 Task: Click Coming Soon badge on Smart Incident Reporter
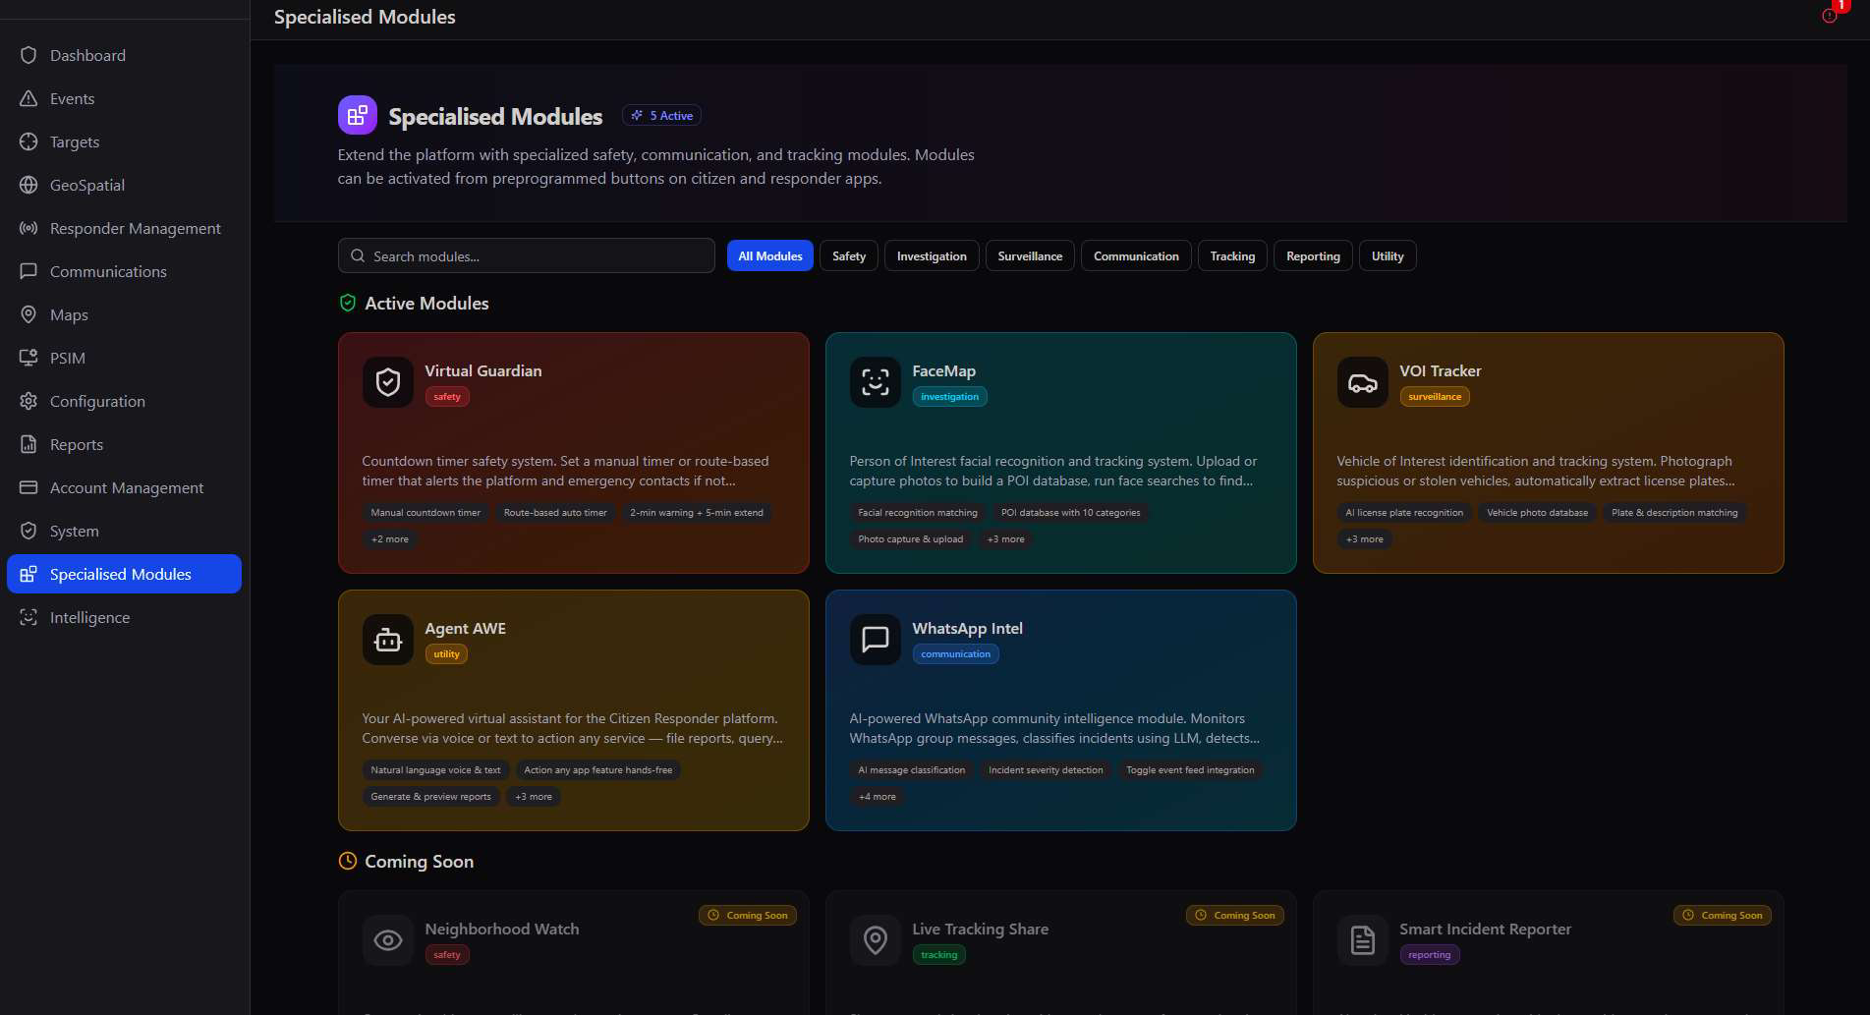[x=1723, y=915]
